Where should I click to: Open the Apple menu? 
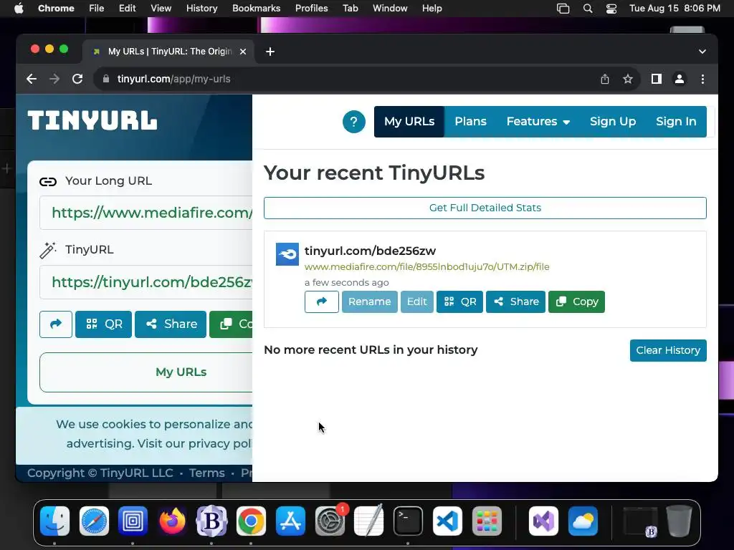19,9
